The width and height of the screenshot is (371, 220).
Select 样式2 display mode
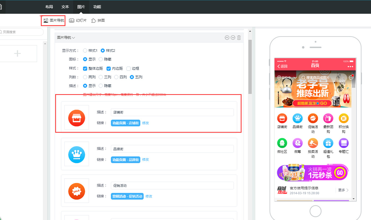click(108, 51)
